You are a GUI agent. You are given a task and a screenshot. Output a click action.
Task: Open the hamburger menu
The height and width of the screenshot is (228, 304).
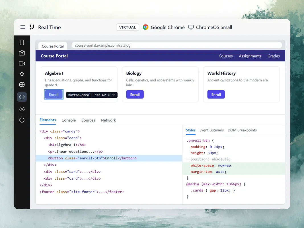click(x=23, y=27)
